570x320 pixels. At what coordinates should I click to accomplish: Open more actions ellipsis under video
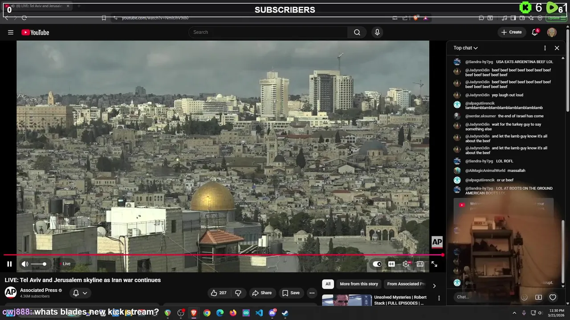[x=312, y=293]
